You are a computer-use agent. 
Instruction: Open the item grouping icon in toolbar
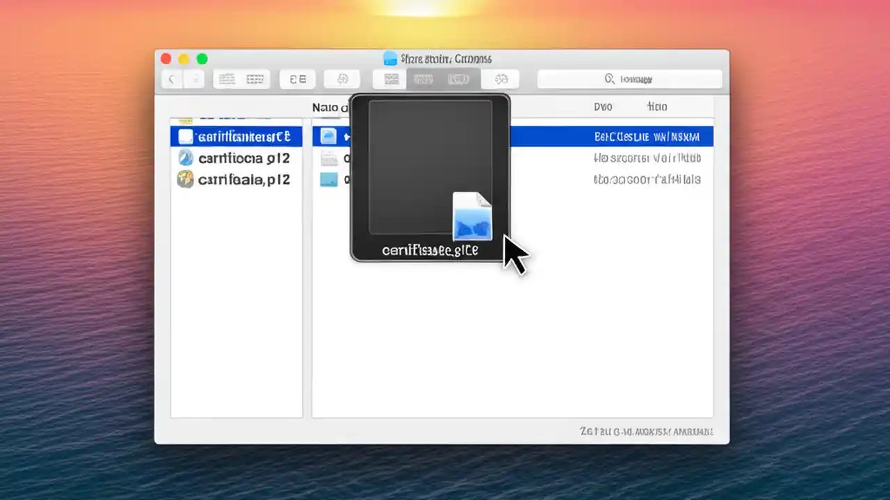click(x=298, y=78)
